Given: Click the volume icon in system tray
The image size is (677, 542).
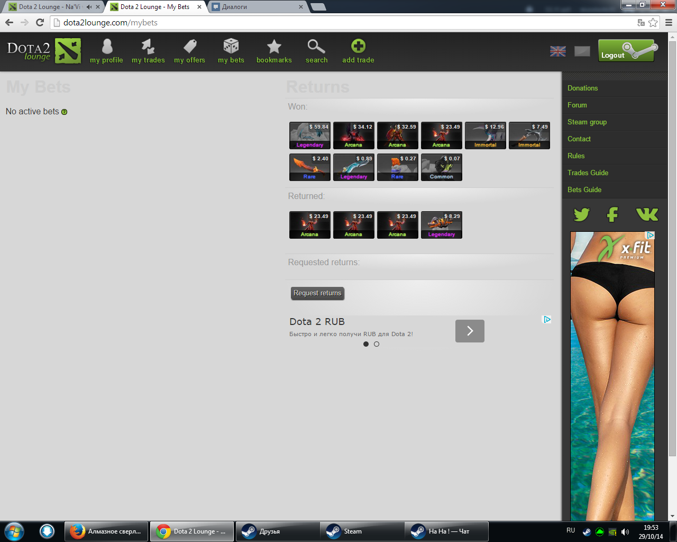Looking at the screenshot, I should tap(625, 531).
